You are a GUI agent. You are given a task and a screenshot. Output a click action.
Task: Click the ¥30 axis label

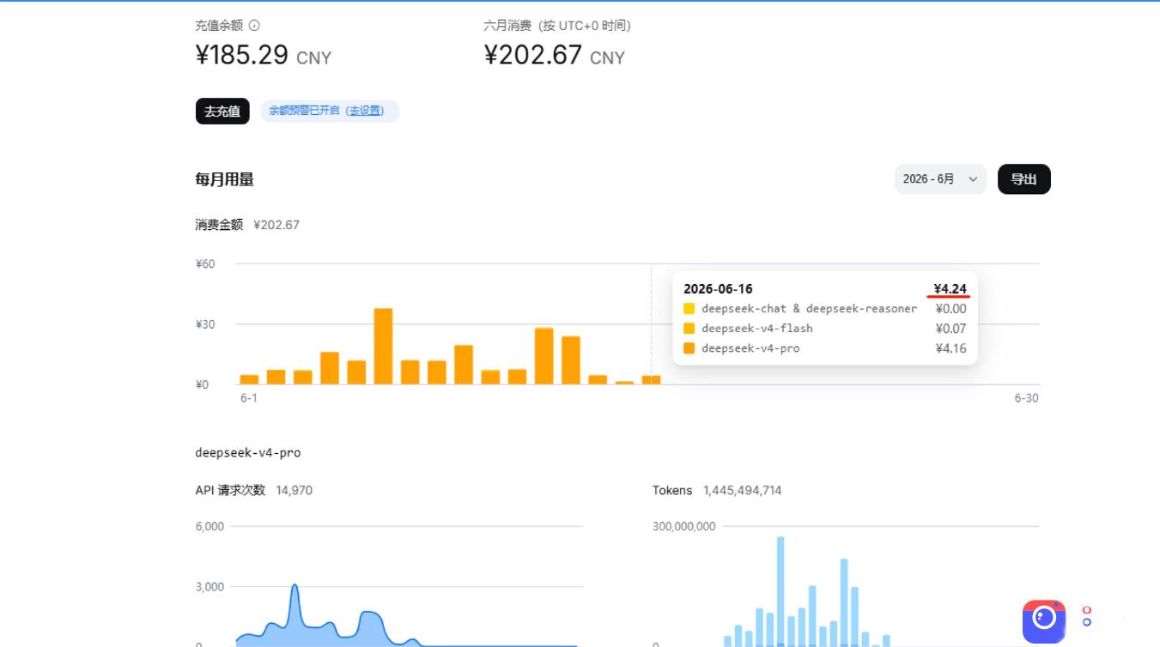(205, 324)
